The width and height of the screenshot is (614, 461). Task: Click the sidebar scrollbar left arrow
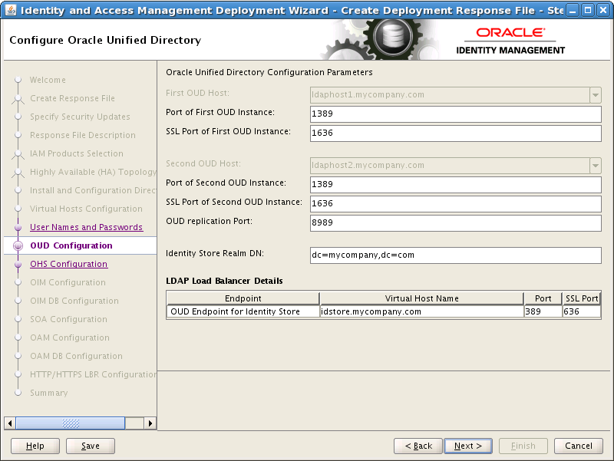(x=10, y=423)
